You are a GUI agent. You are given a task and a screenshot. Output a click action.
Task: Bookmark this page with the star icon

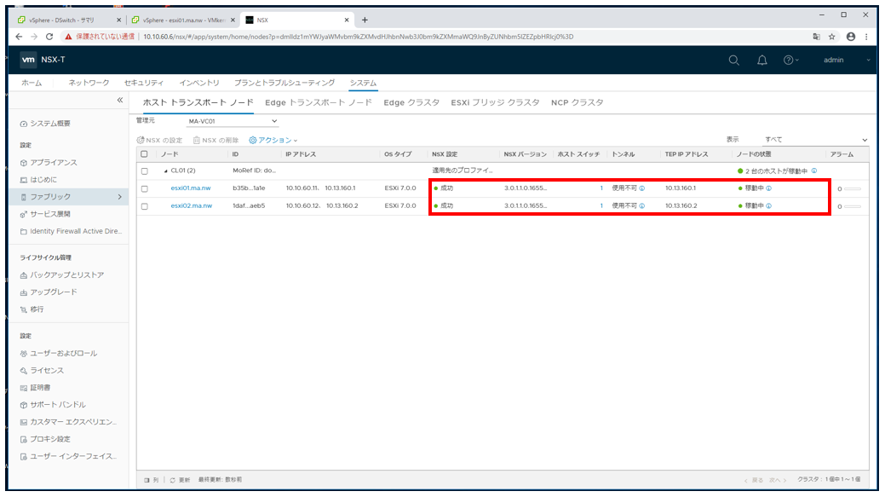[832, 37]
